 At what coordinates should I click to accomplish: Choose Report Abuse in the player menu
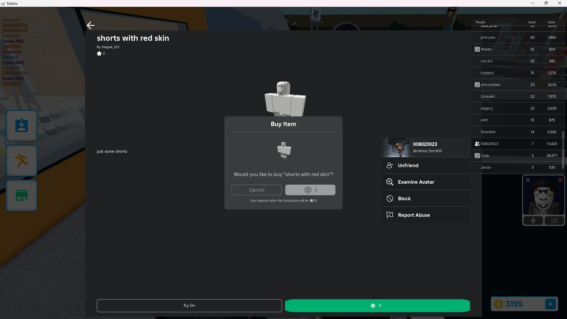[426, 215]
